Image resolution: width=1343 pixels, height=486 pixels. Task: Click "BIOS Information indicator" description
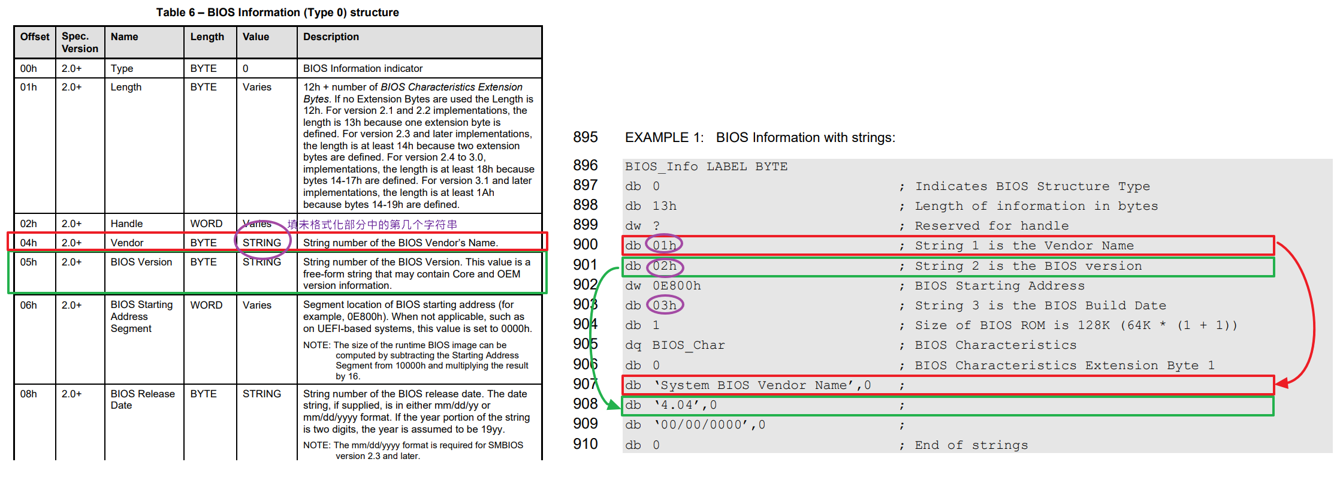[x=363, y=68]
